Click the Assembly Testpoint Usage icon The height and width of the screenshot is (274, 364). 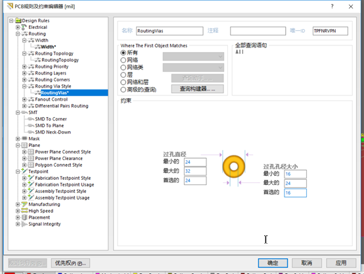click(31, 198)
